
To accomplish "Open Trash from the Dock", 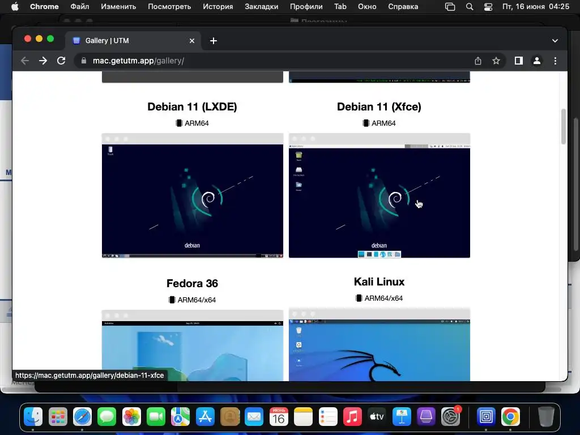I will click(x=546, y=417).
